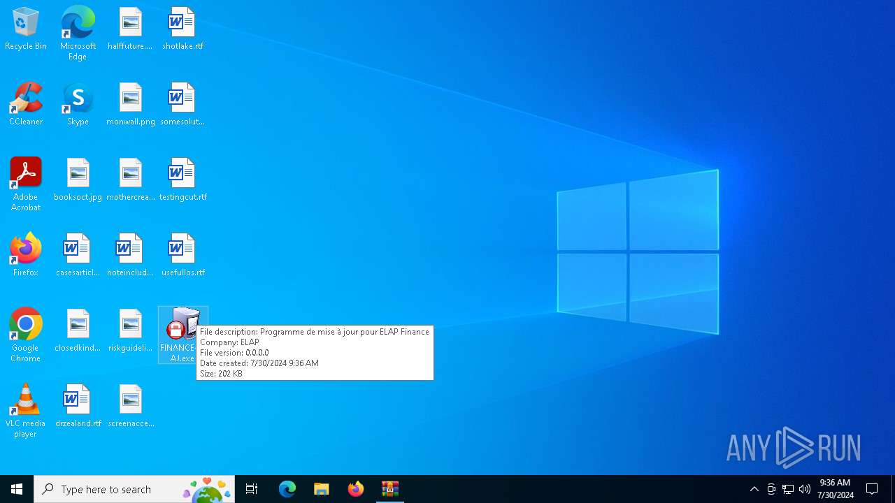Screen dimensions: 895x503
Task: Open Task View on the taskbar
Action: [252, 489]
